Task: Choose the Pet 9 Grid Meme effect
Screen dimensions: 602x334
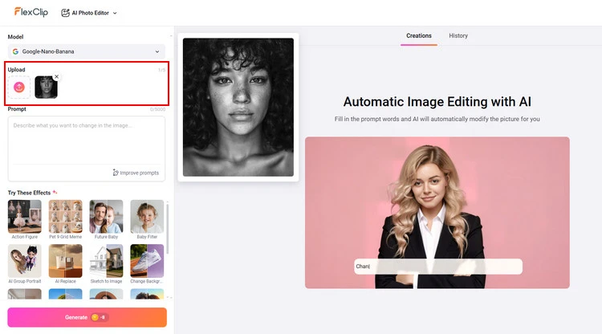Action: point(65,220)
